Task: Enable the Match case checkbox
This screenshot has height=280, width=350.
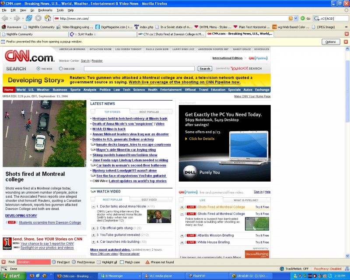Action: pyautogui.click(x=122, y=262)
